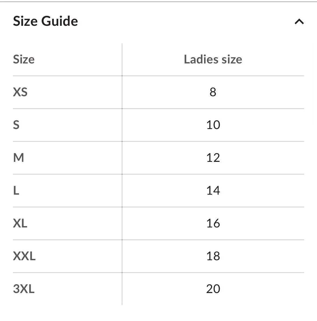
Task: Select the XL size row label
Action: coord(20,223)
